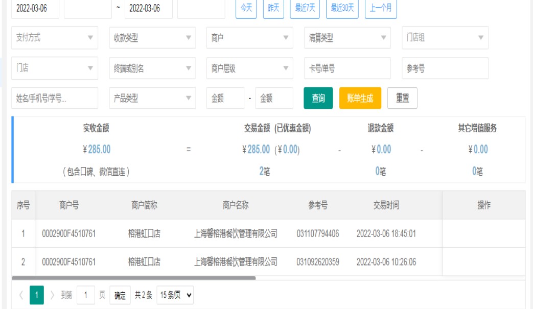Open the 15条/页 page size selector
Screen dimensions: 533x309
[x=175, y=295]
